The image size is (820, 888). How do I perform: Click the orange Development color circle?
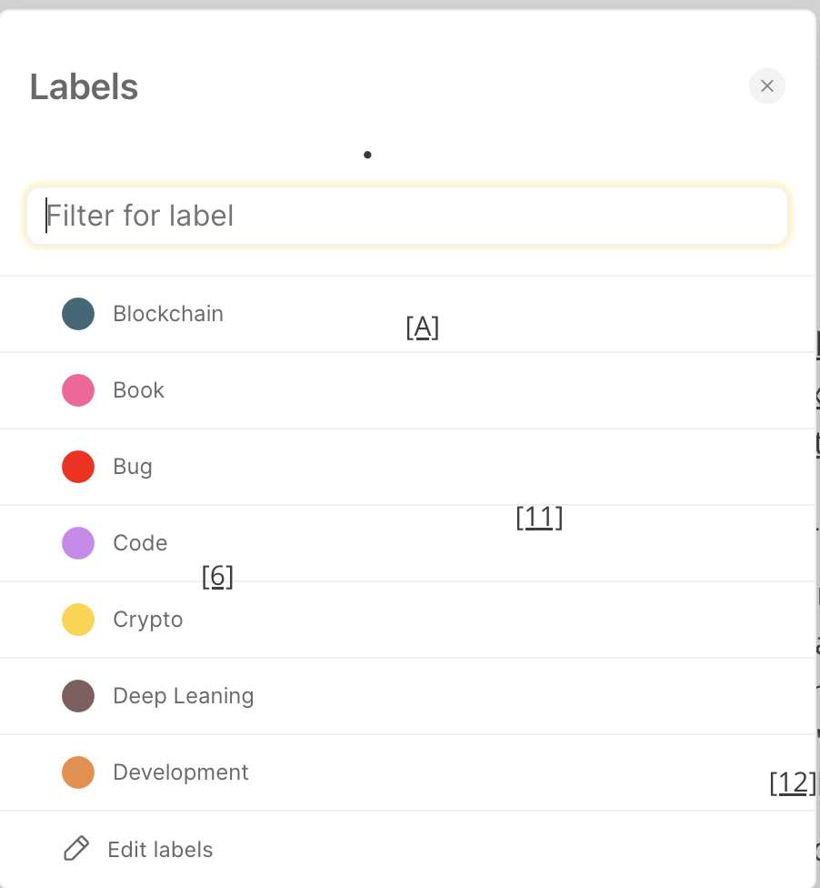(x=78, y=772)
